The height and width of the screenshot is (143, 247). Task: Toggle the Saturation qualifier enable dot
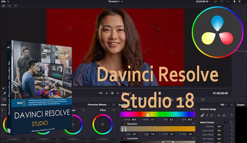[124, 124]
